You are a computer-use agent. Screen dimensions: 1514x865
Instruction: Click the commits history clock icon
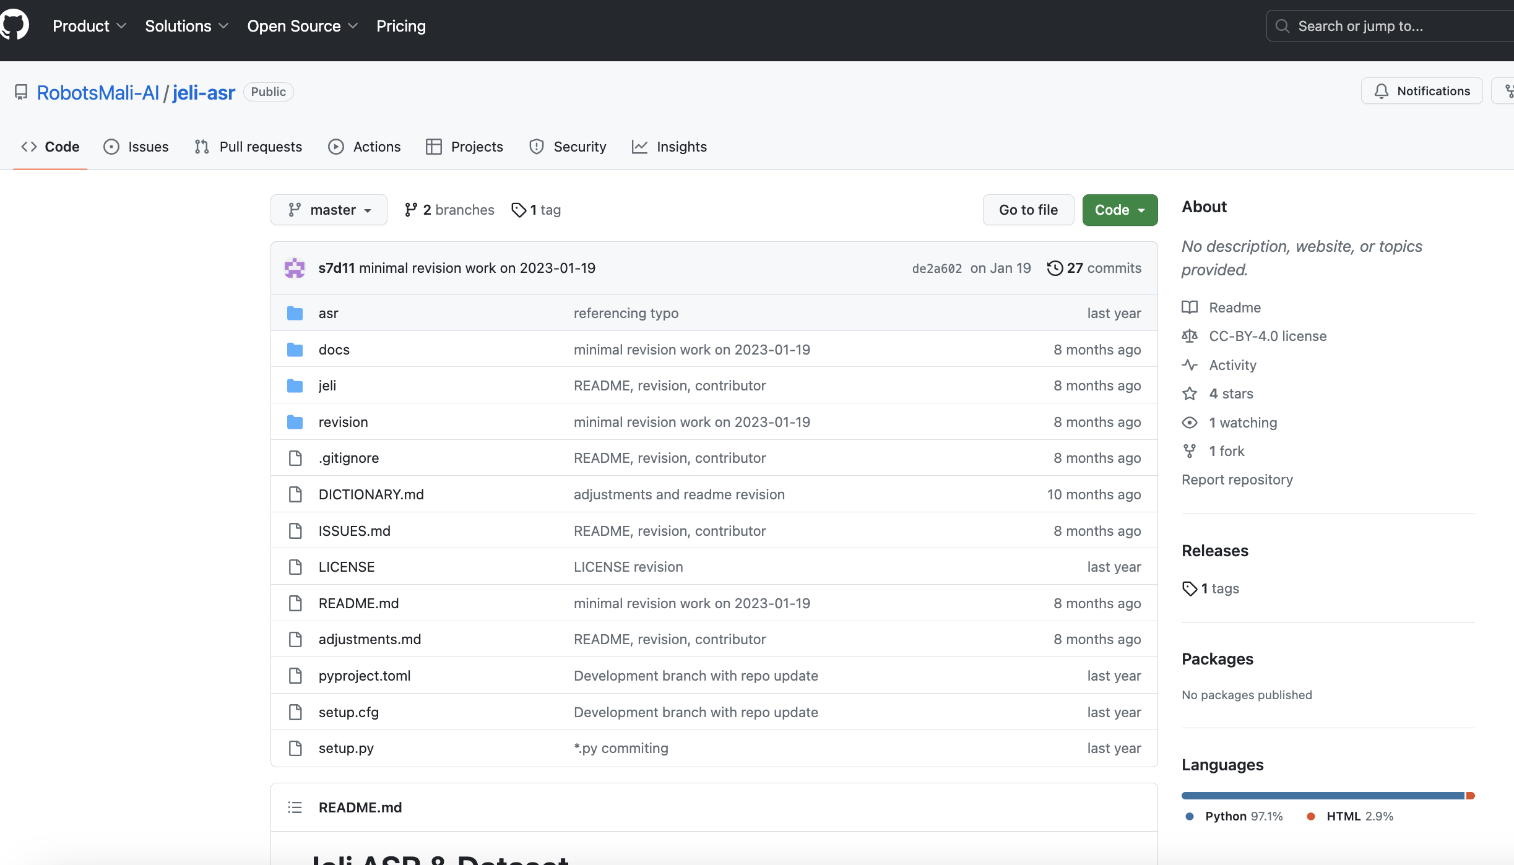click(x=1055, y=268)
